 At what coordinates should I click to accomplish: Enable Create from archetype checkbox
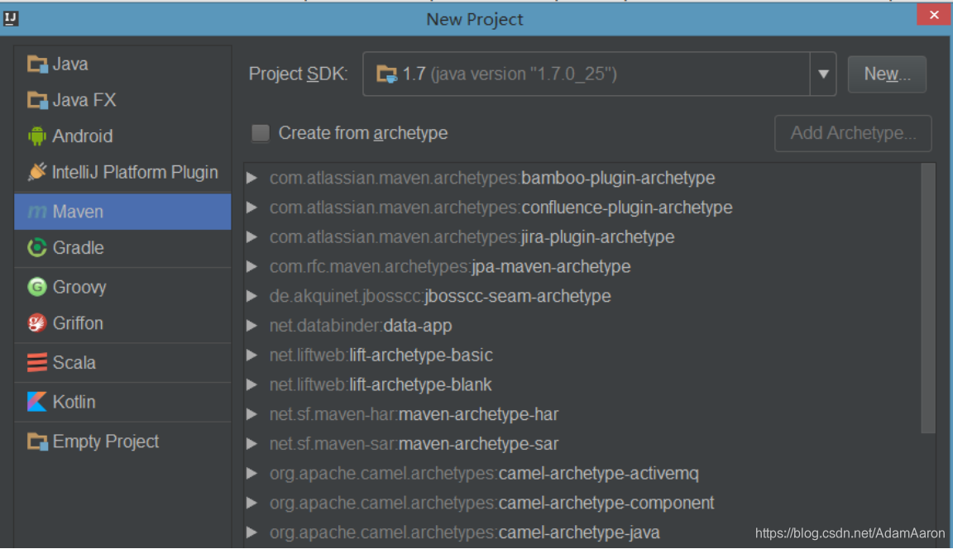pyautogui.click(x=260, y=133)
